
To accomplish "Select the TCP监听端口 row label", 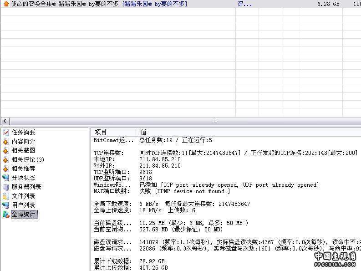I will 112,172.
